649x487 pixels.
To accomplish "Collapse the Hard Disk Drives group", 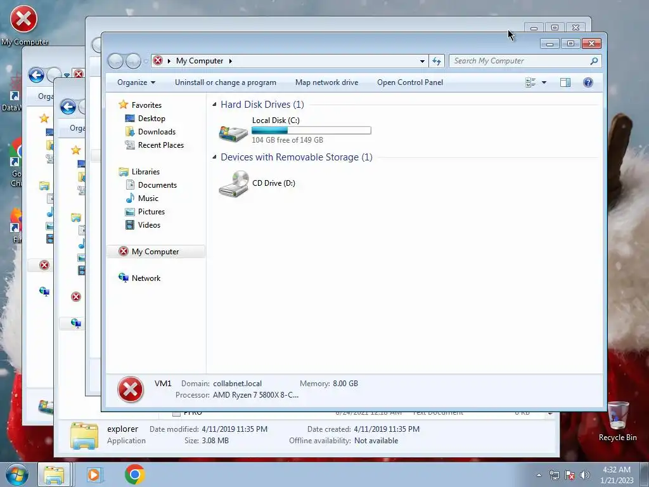I will point(214,105).
